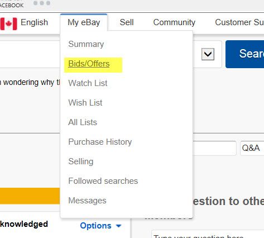Click the English language link
264x238 pixels.
pos(34,22)
